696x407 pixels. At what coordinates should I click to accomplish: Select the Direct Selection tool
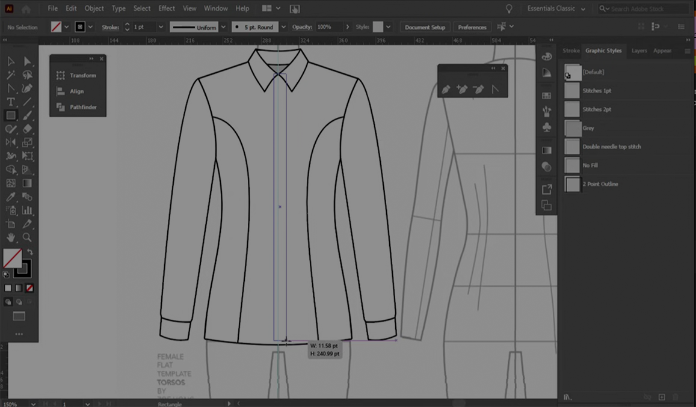27,61
